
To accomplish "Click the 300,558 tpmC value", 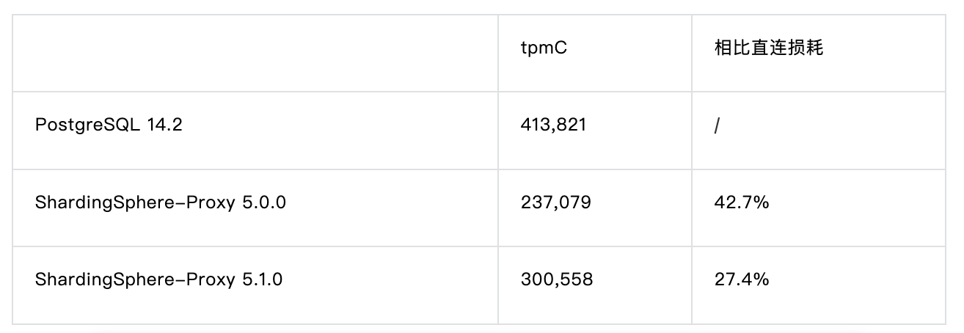I will coord(556,279).
